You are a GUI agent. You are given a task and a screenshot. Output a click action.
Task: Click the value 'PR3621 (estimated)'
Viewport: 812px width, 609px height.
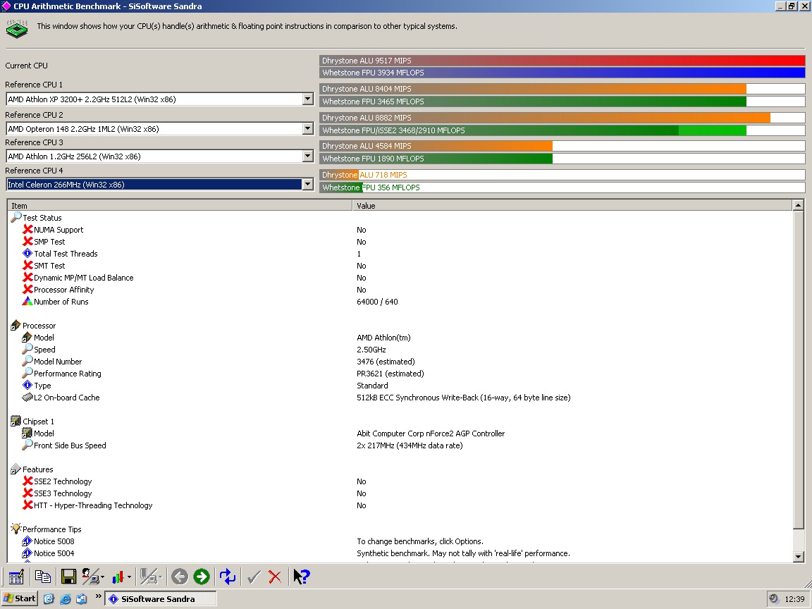click(390, 374)
